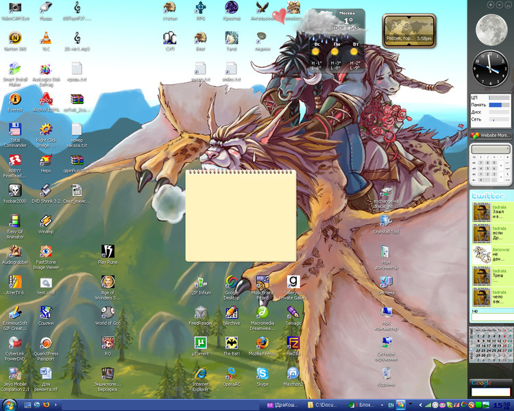
Task: Click the ЦП usage bar
Action: point(499,98)
